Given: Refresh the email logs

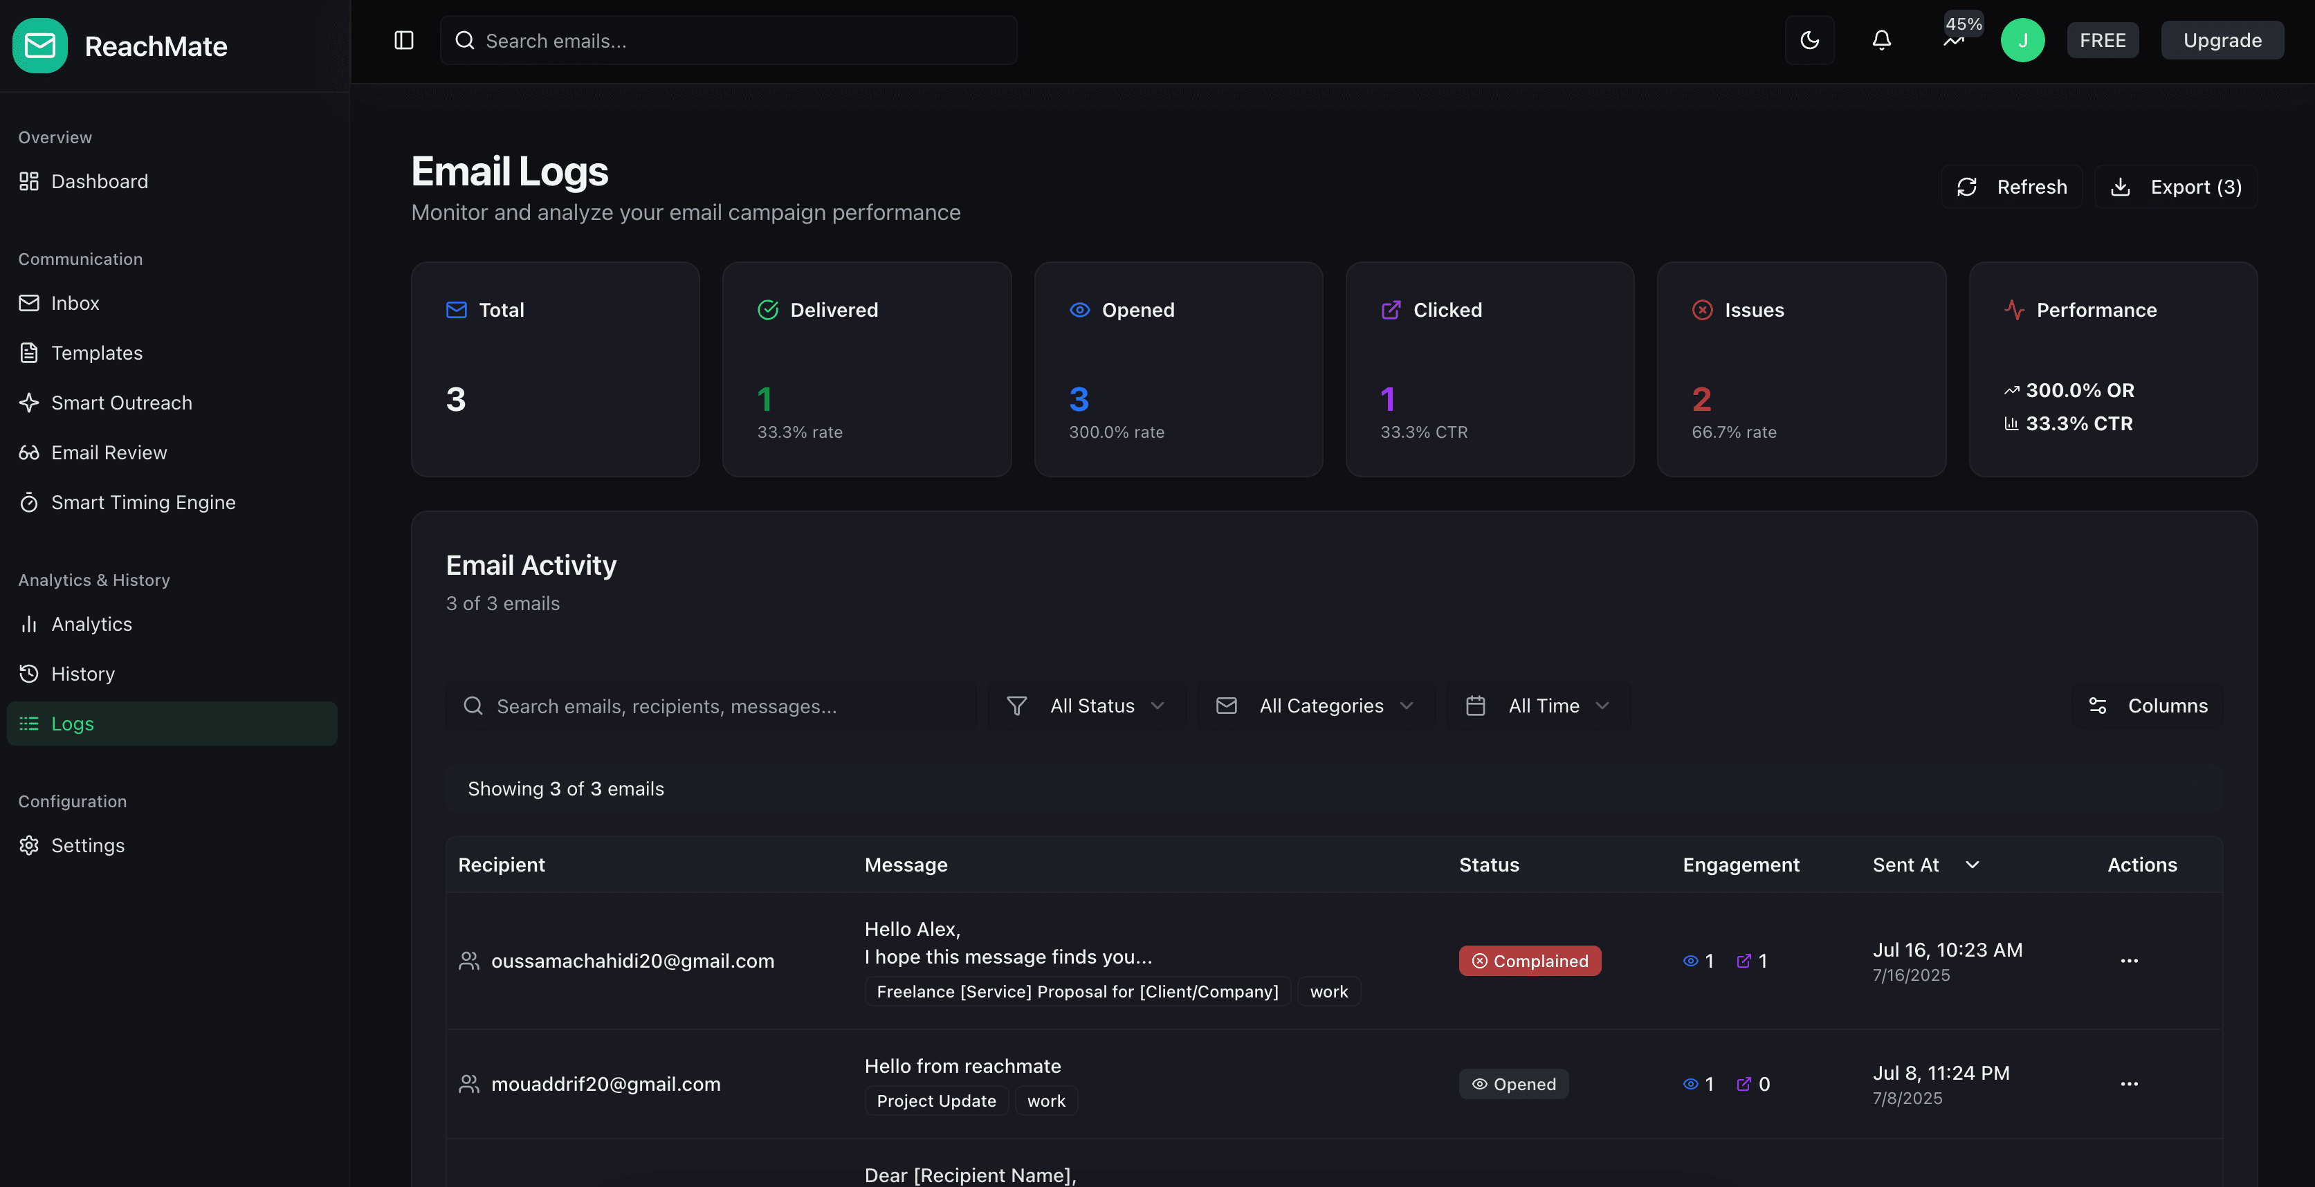Looking at the screenshot, I should pyautogui.click(x=2011, y=187).
